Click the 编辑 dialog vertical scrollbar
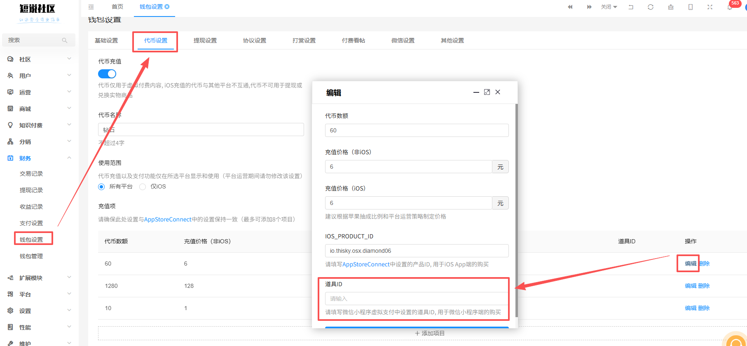This screenshot has width=747, height=346. pyautogui.click(x=516, y=210)
